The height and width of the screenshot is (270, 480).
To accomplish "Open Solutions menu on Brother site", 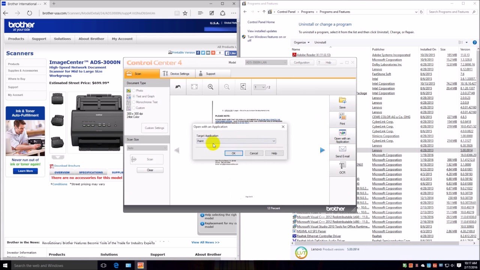I will [x=62, y=39].
